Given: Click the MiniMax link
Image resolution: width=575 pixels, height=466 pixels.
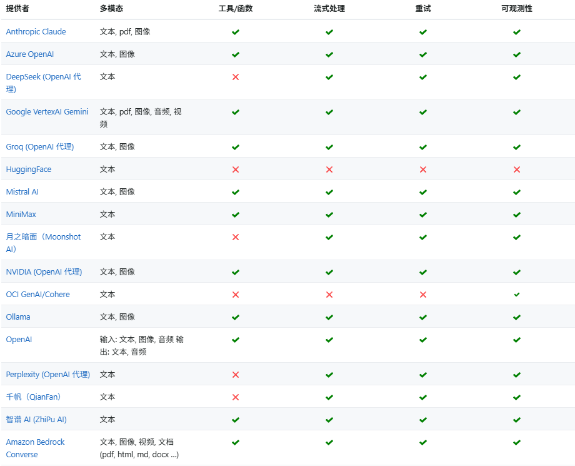Looking at the screenshot, I should (21, 215).
